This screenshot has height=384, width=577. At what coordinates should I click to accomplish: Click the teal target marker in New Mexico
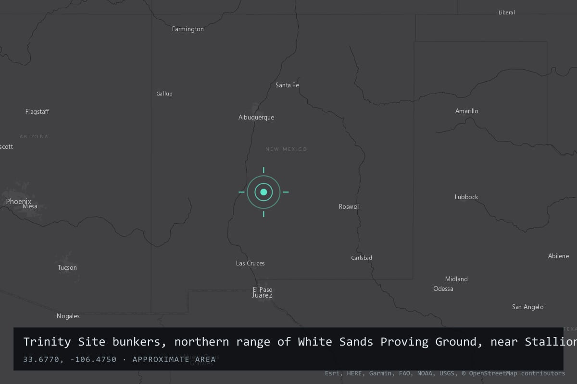263,192
